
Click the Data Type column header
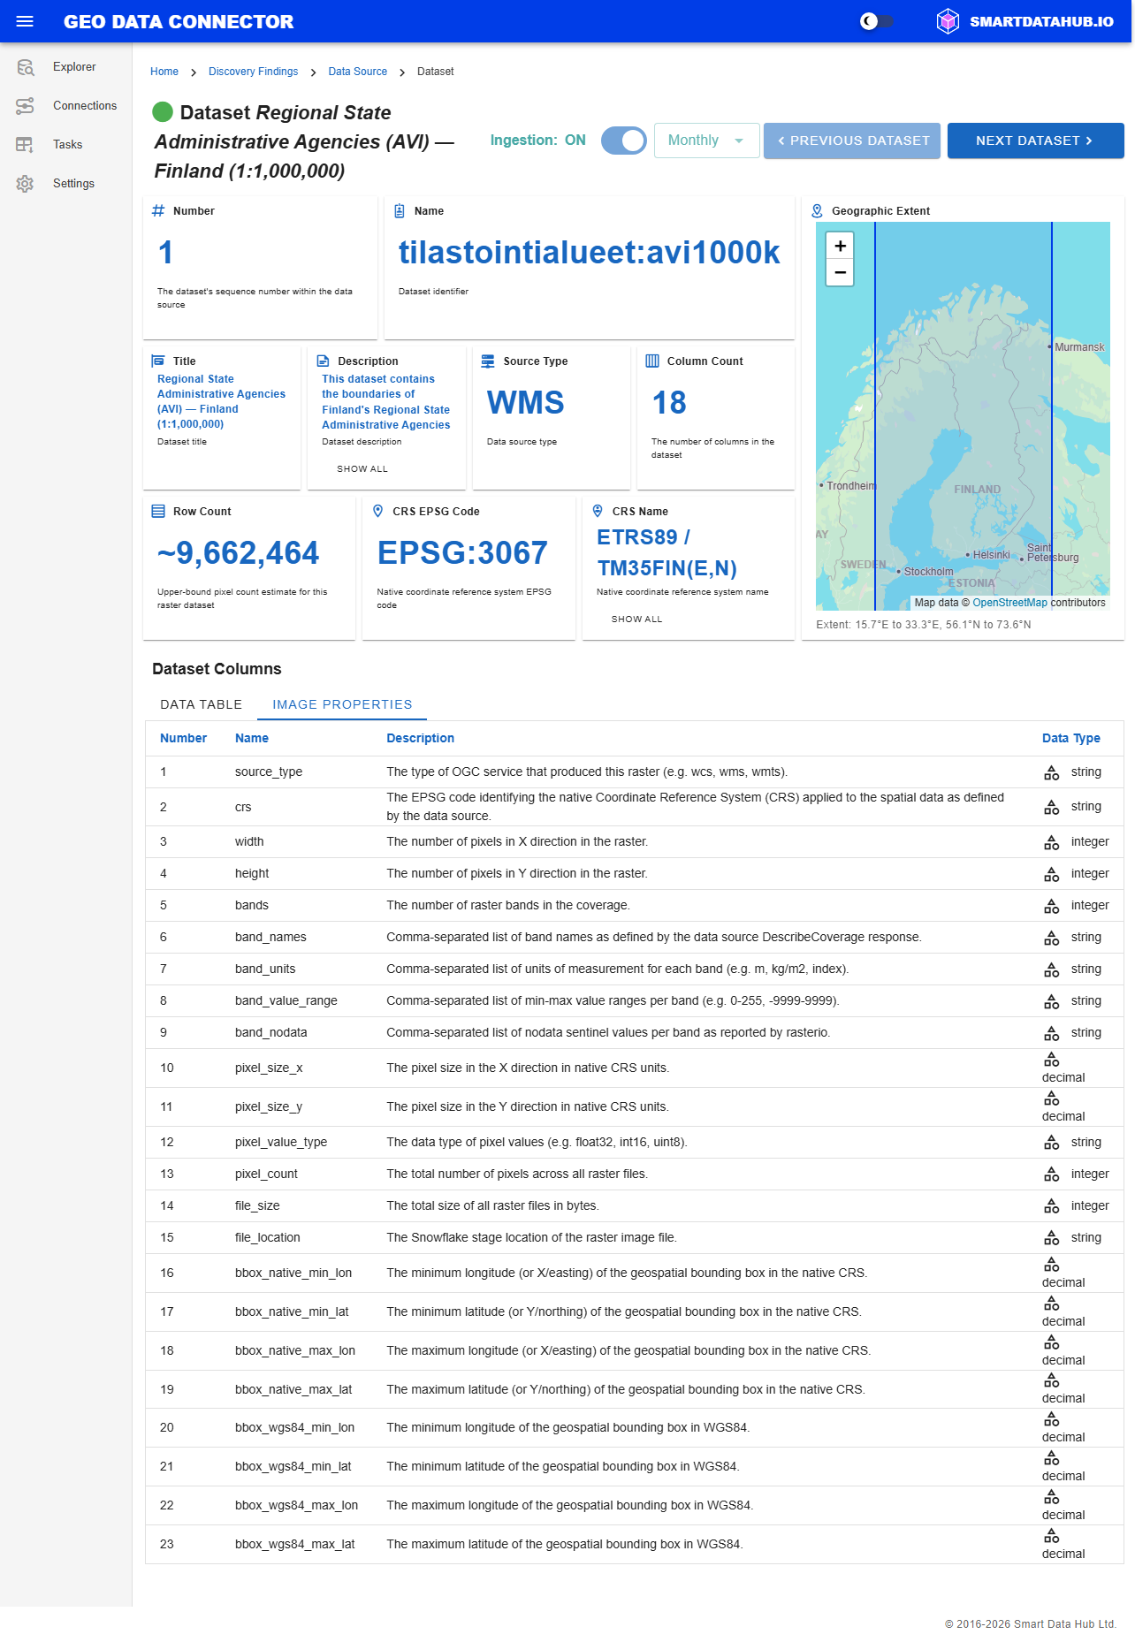click(1070, 738)
